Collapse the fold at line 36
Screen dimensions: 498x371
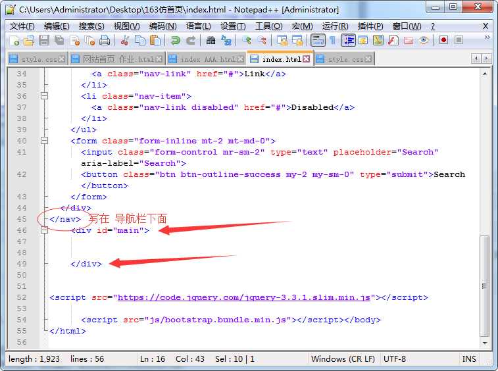pyautogui.click(x=45, y=95)
